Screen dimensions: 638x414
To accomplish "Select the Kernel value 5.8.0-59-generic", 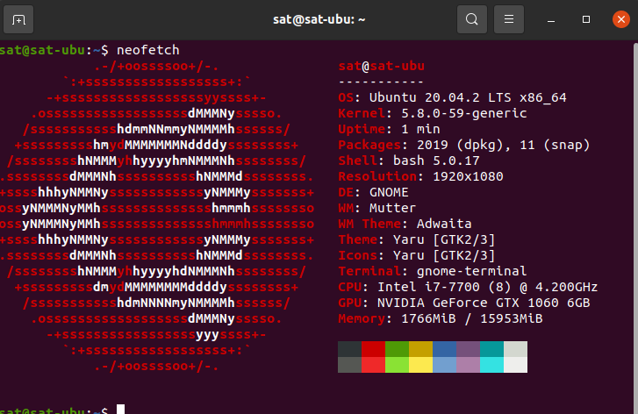I will click(x=464, y=113).
